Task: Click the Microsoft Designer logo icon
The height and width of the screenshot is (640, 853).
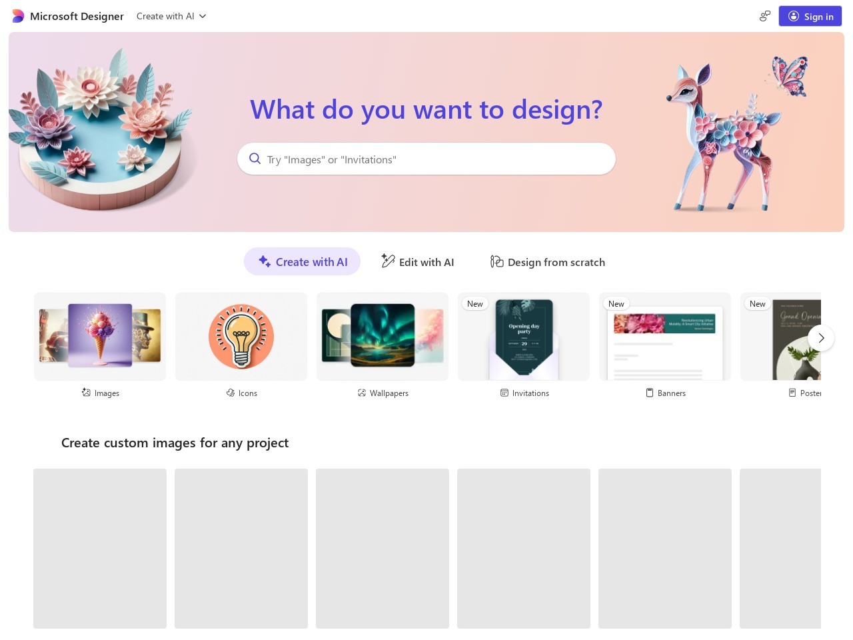Action: 18,16
